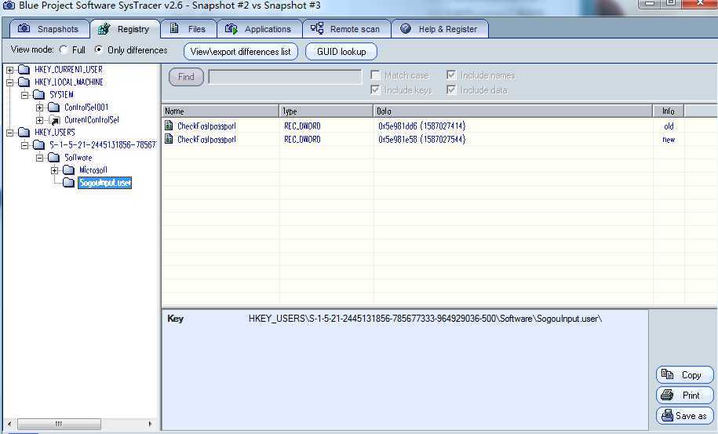The image size is (718, 434).
Task: Click tree scrollbar right arrow
Action: 150,424
